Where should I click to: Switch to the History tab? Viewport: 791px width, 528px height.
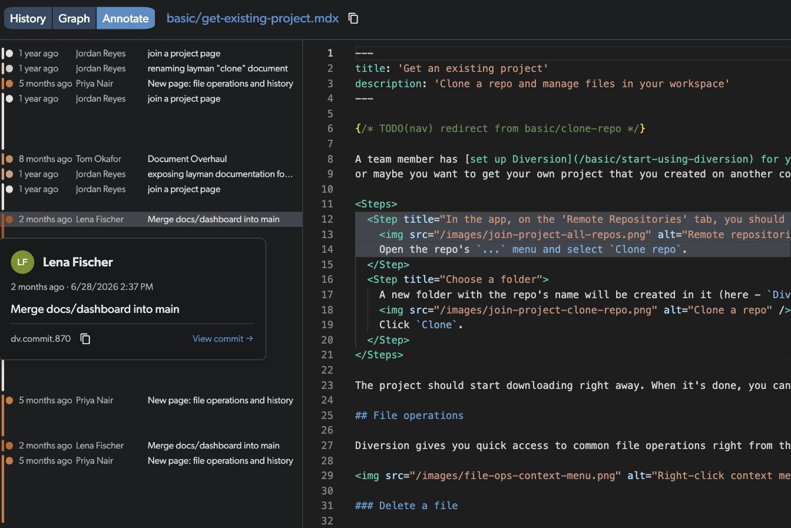28,18
